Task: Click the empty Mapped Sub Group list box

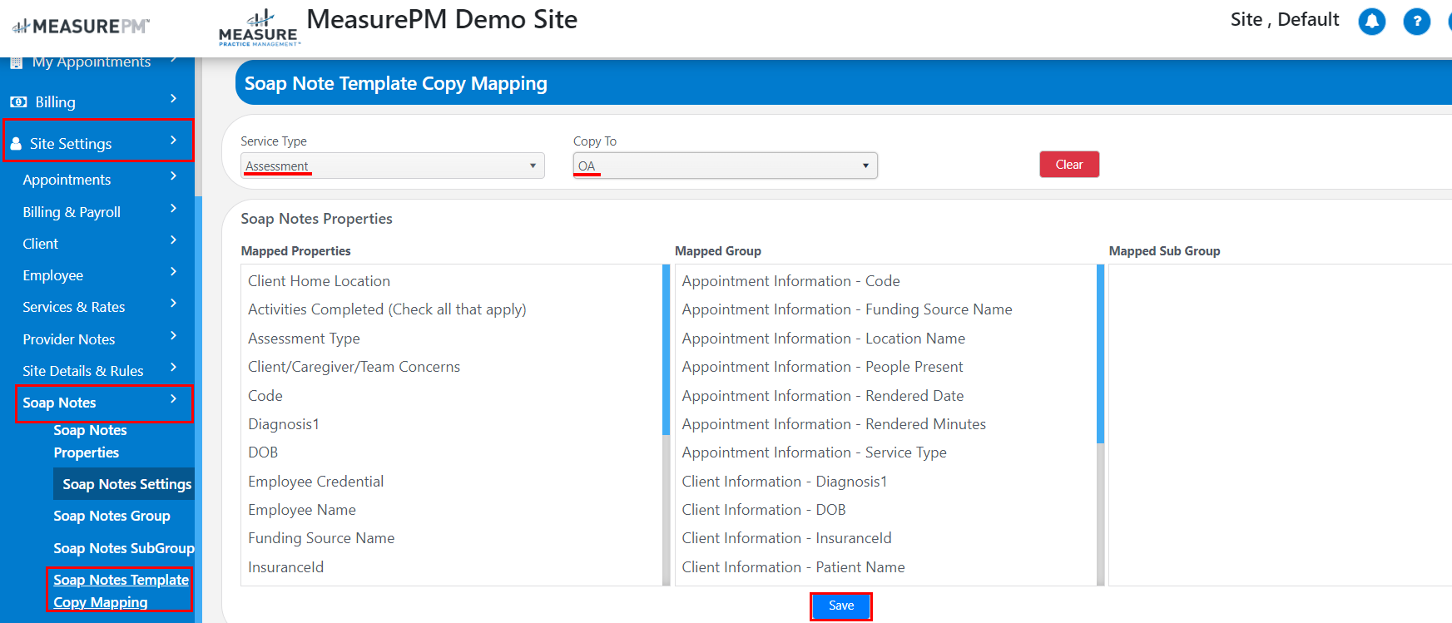Action: click(x=1280, y=425)
